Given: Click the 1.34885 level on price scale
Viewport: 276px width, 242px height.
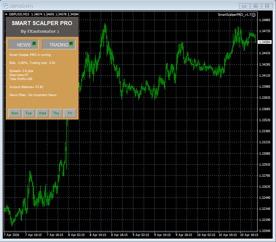Looking at the screenshot, I should coord(265,20).
